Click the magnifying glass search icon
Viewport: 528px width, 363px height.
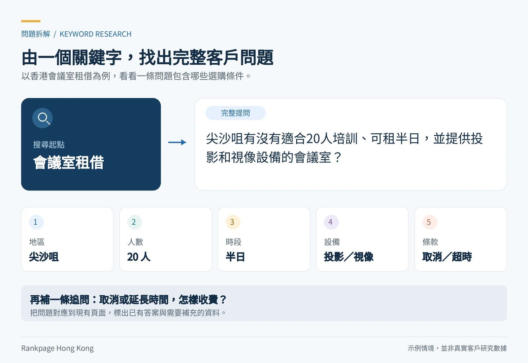(x=43, y=118)
